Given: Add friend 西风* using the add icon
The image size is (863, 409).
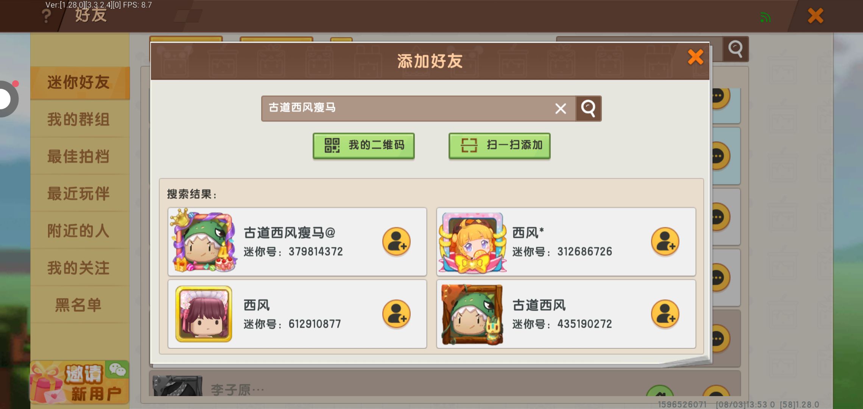Looking at the screenshot, I should [665, 242].
